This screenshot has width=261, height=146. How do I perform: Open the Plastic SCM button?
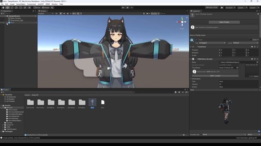(x=212, y=8)
